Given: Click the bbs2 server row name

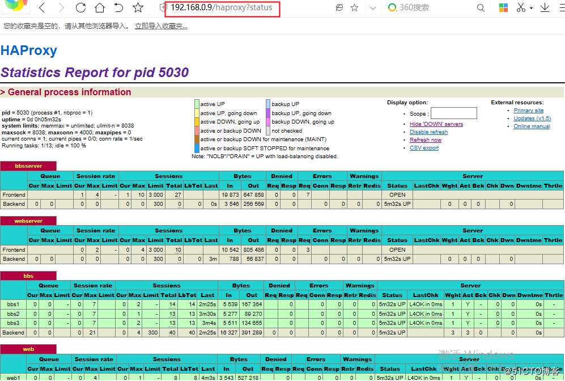Looking at the screenshot, I should tap(13, 314).
